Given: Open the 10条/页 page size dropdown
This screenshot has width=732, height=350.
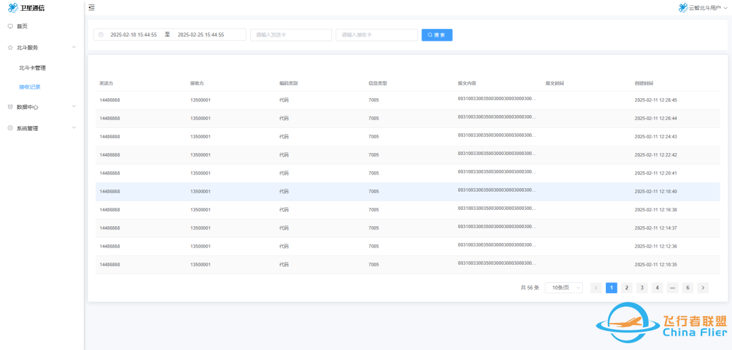Looking at the screenshot, I should point(563,288).
